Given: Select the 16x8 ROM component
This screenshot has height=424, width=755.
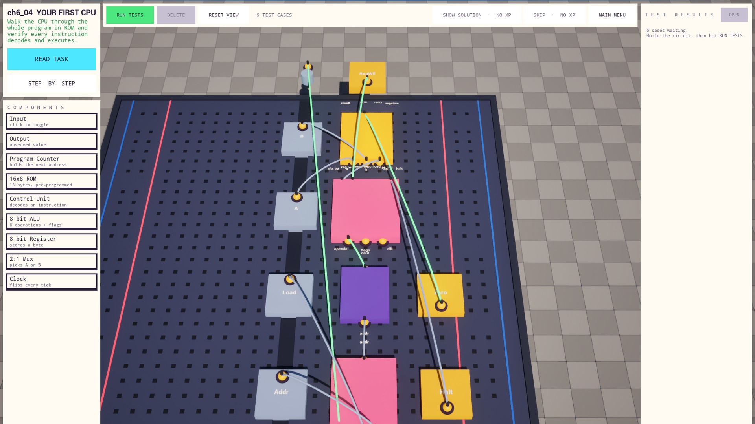Looking at the screenshot, I should [52, 181].
